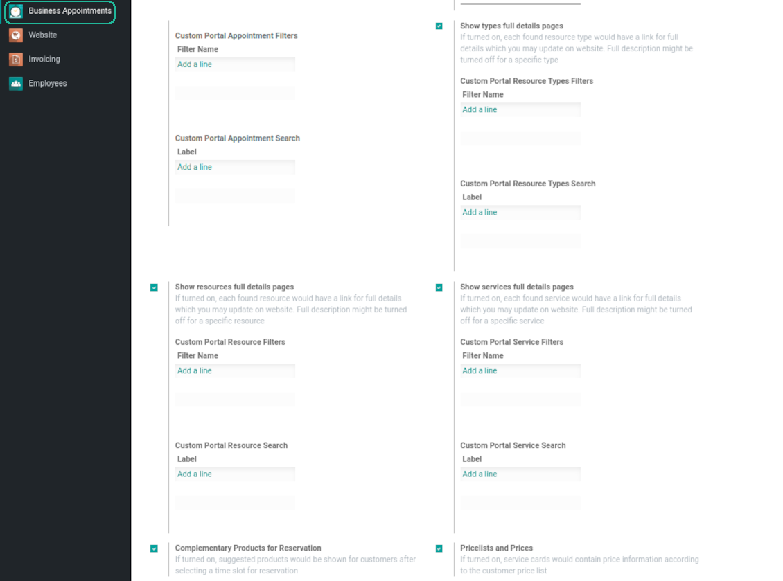The height and width of the screenshot is (581, 783).
Task: Add a line under Custom Portal Resource Search
Action: [195, 474]
